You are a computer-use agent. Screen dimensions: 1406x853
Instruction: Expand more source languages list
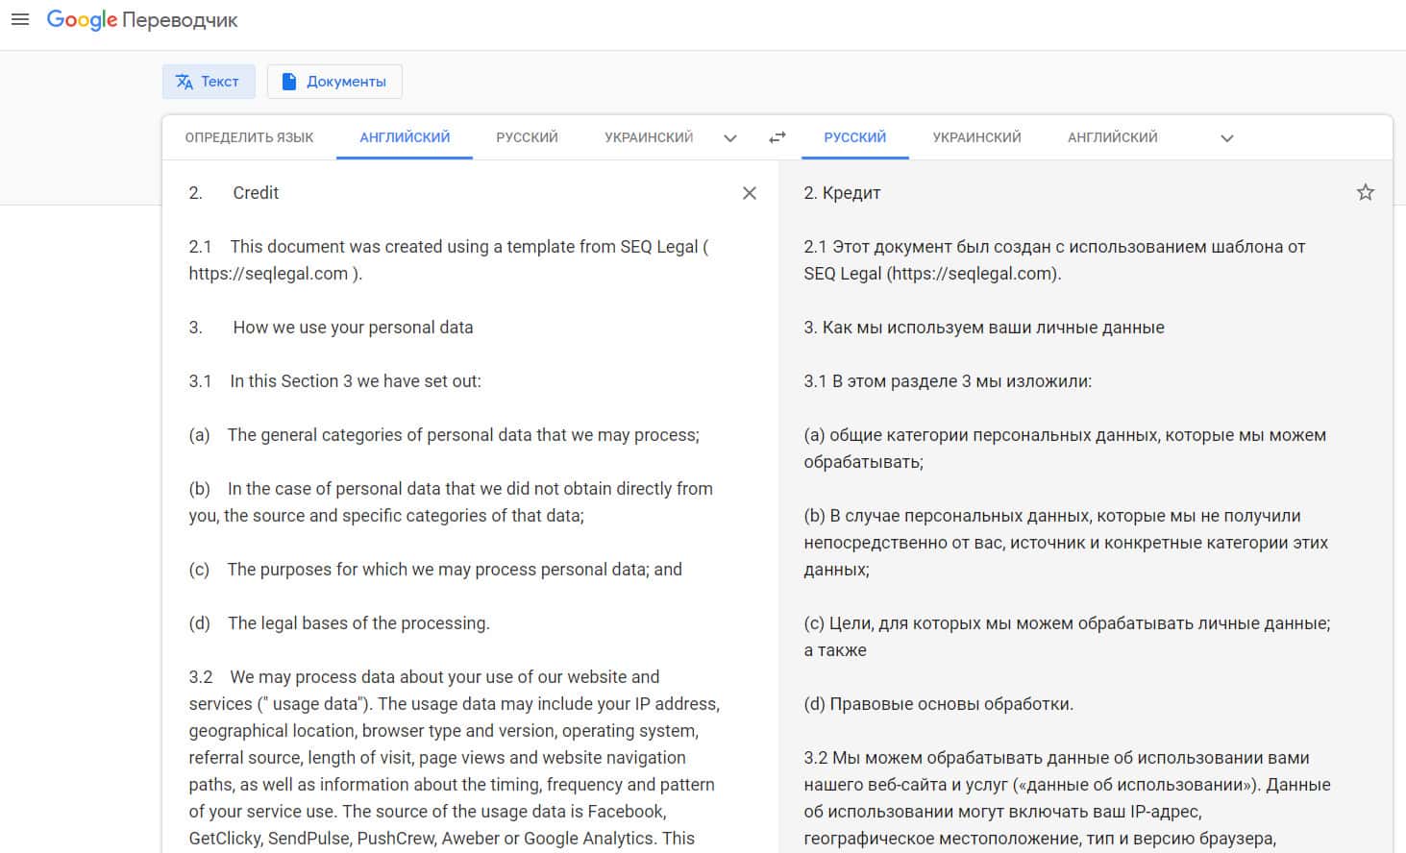coord(730,138)
